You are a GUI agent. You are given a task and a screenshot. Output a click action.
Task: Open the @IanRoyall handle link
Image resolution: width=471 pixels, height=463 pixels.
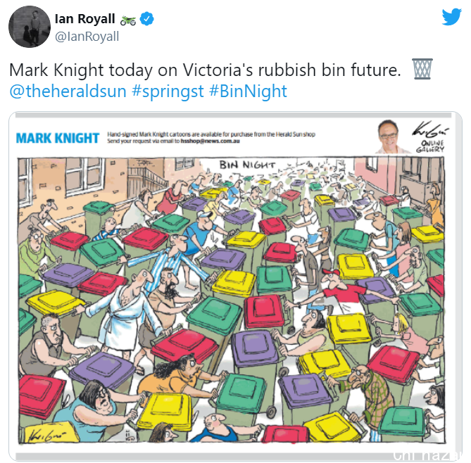click(x=87, y=37)
